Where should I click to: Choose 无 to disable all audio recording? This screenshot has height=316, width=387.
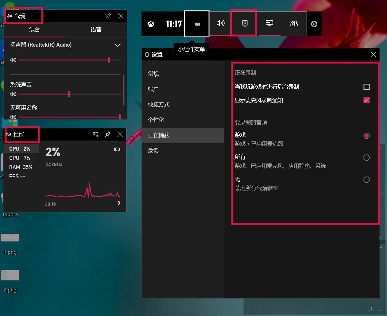pyautogui.click(x=366, y=179)
